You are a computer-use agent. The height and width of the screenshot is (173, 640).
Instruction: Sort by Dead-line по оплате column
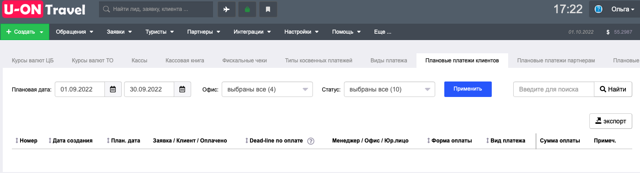(x=274, y=141)
